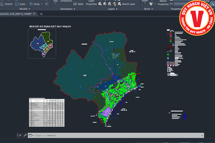Open a new drawing tab with plus button
Image resolution: width=215 pixels, height=143 pixels.
click(x=41, y=14)
